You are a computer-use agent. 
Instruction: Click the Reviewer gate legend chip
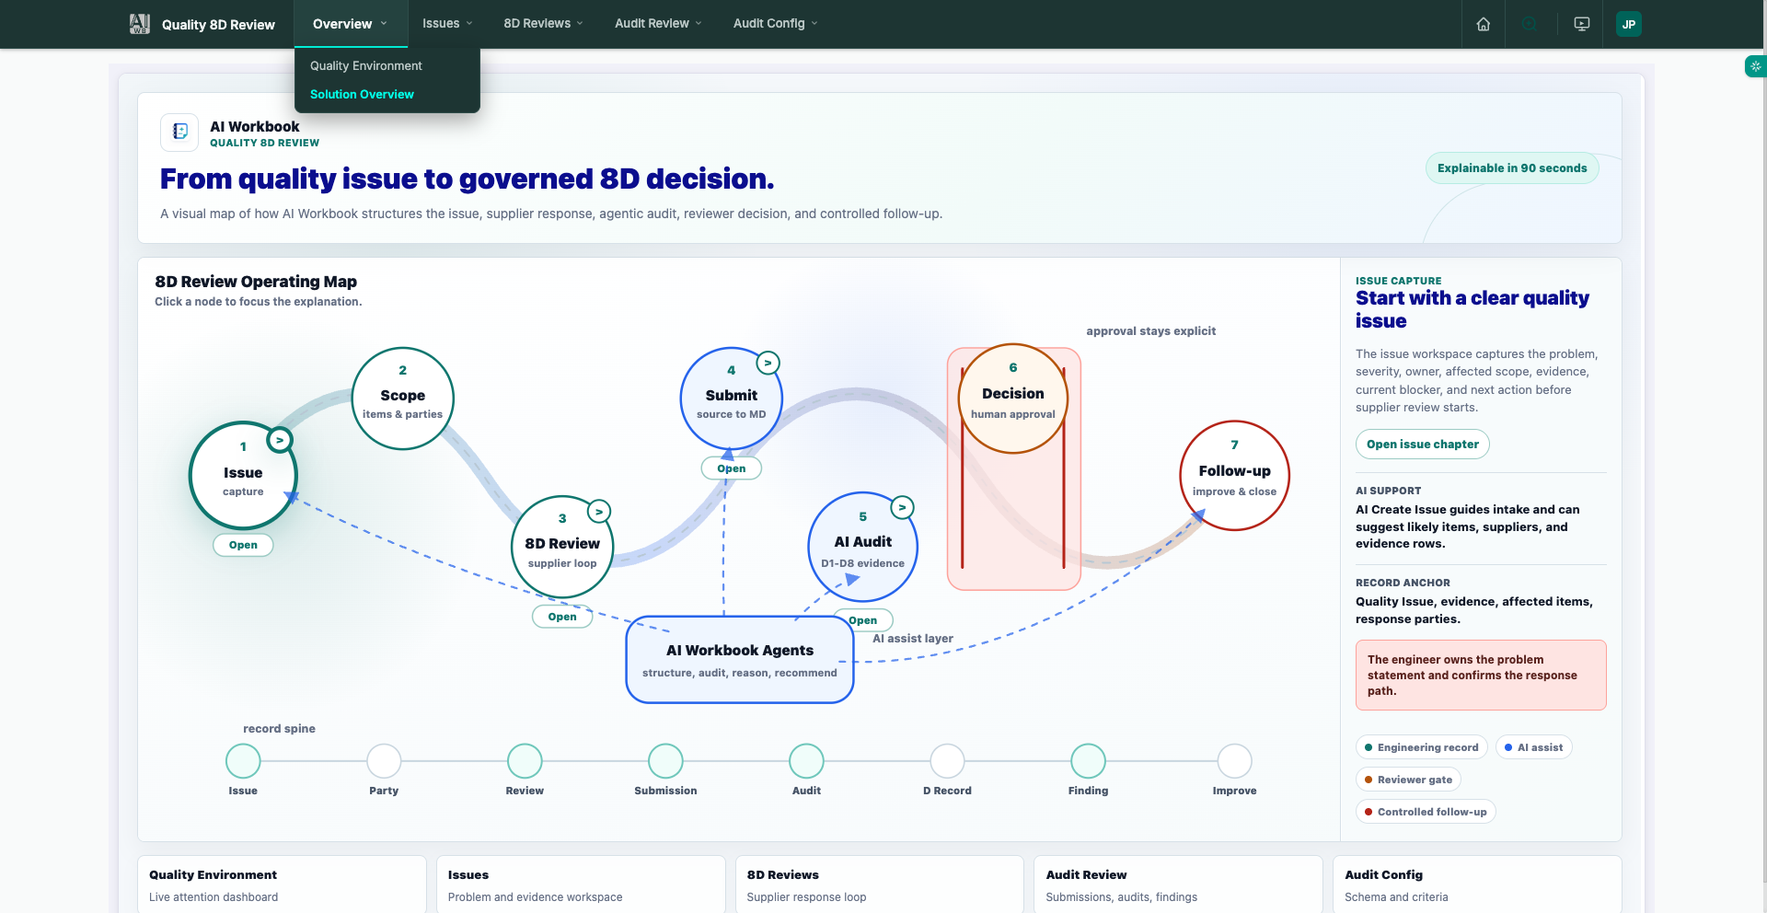(1409, 780)
